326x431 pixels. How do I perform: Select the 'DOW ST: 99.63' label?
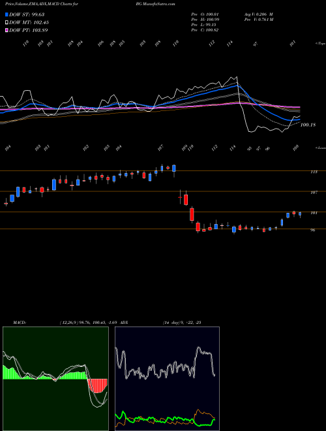point(27,14)
